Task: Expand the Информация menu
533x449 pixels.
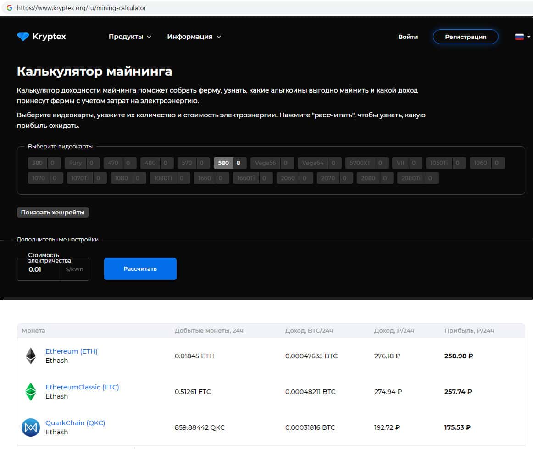Action: pos(194,37)
